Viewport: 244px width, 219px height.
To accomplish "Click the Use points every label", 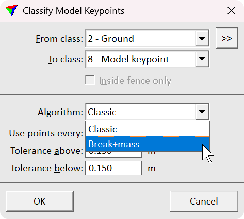I will tap(46, 133).
